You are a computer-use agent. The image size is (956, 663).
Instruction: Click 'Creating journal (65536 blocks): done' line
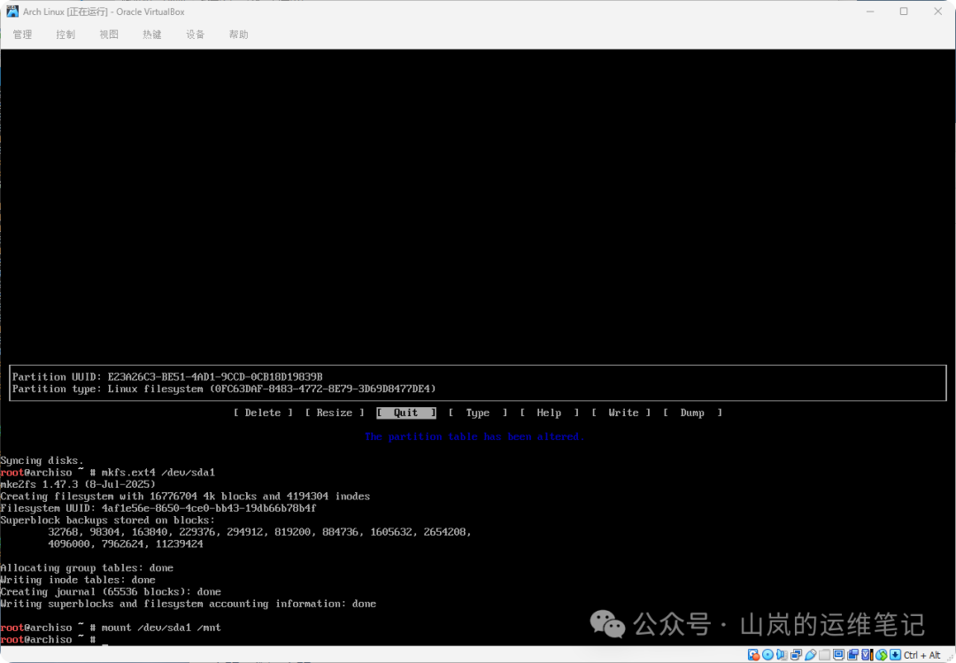click(x=111, y=591)
